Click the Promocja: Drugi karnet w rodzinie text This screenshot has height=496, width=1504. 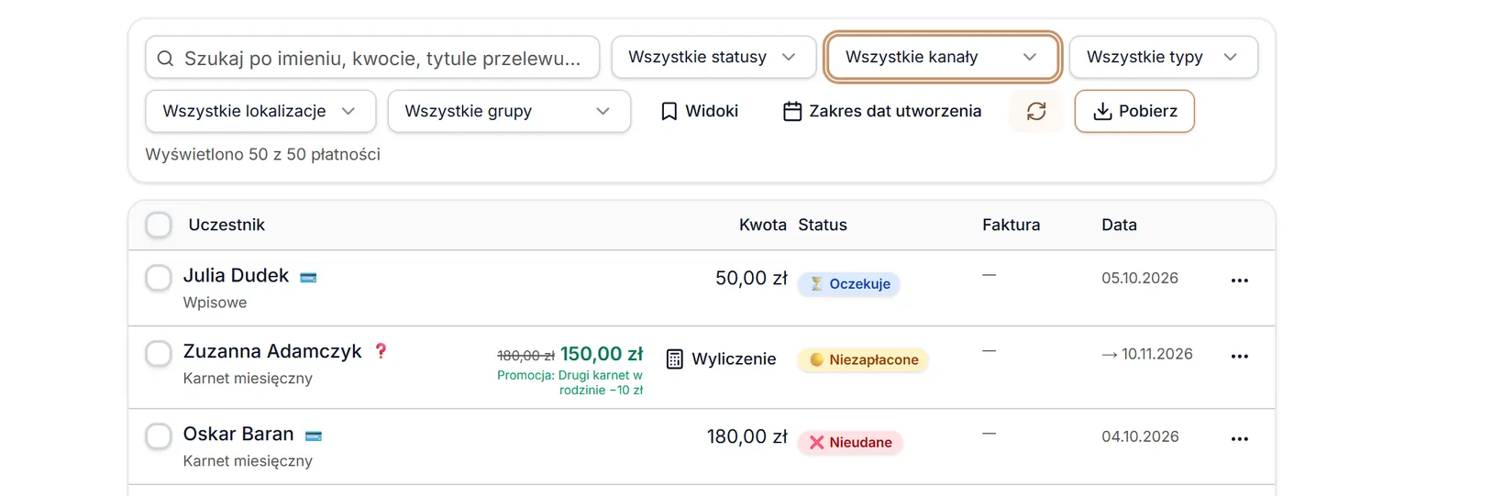[x=570, y=382]
